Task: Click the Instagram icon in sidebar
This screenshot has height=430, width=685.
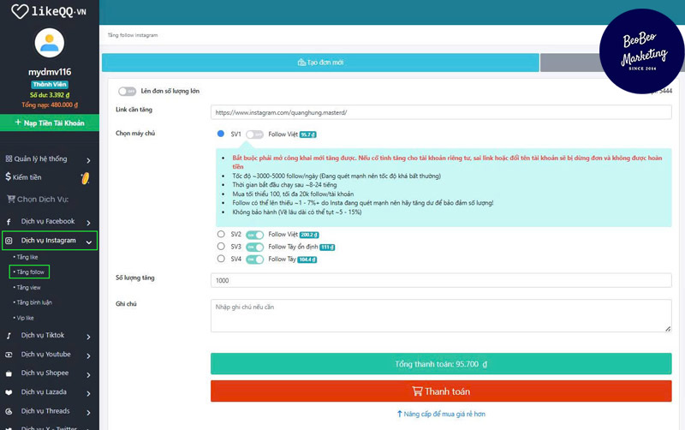Action: (x=9, y=242)
